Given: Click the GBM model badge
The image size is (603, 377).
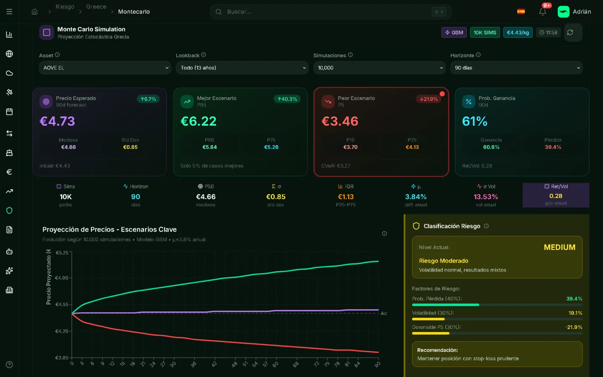Looking at the screenshot, I should [x=454, y=32].
